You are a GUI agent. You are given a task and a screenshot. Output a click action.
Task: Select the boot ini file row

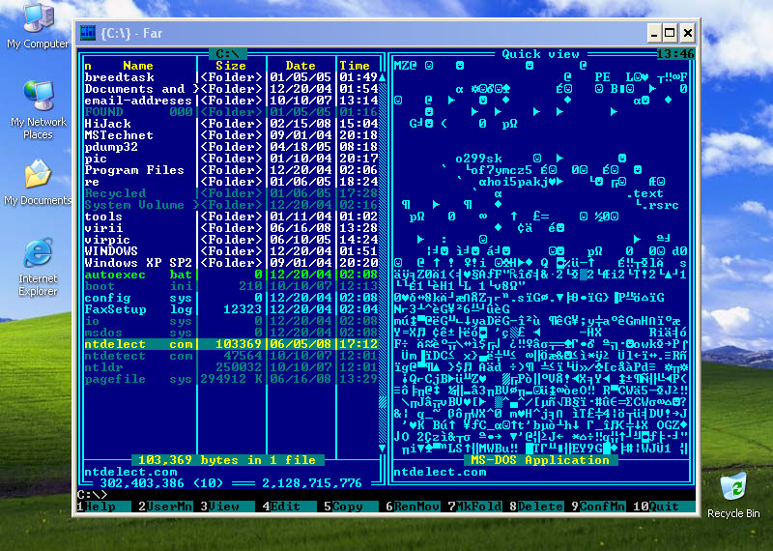[231, 286]
